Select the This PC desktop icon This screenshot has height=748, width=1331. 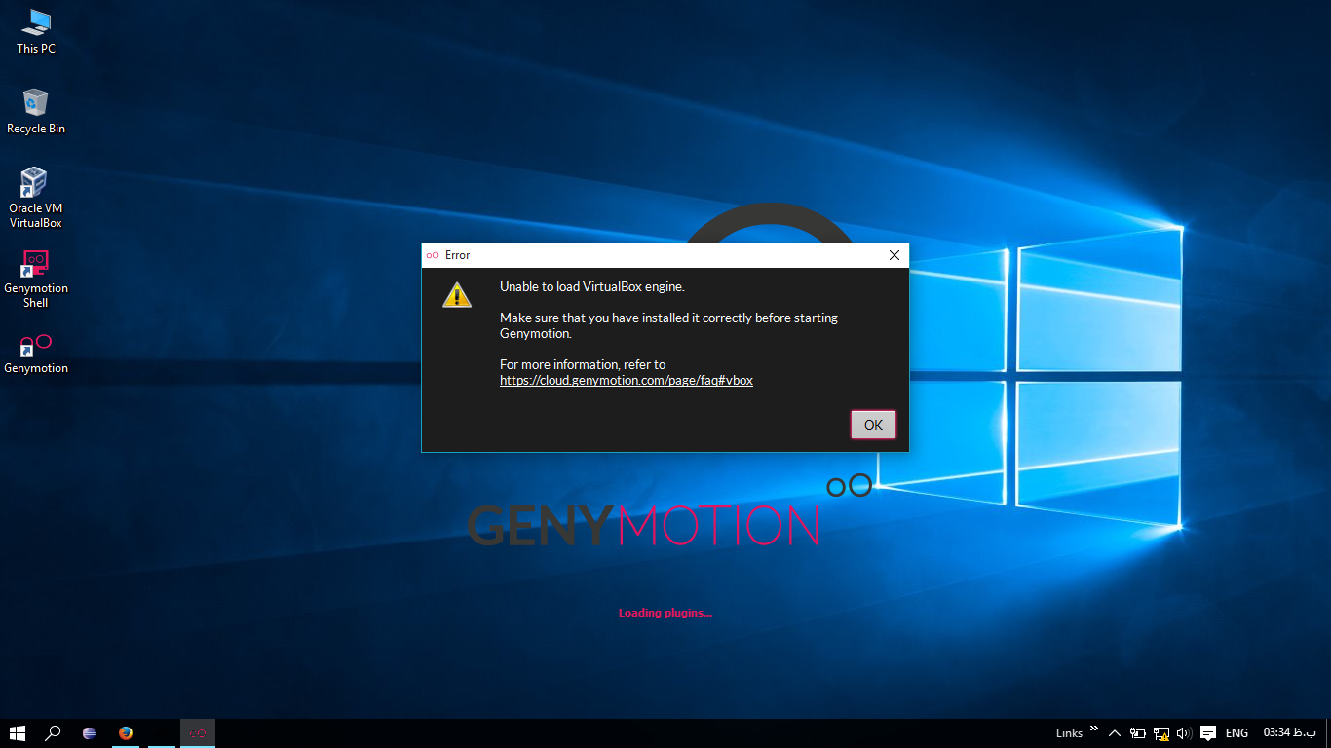pos(36,31)
